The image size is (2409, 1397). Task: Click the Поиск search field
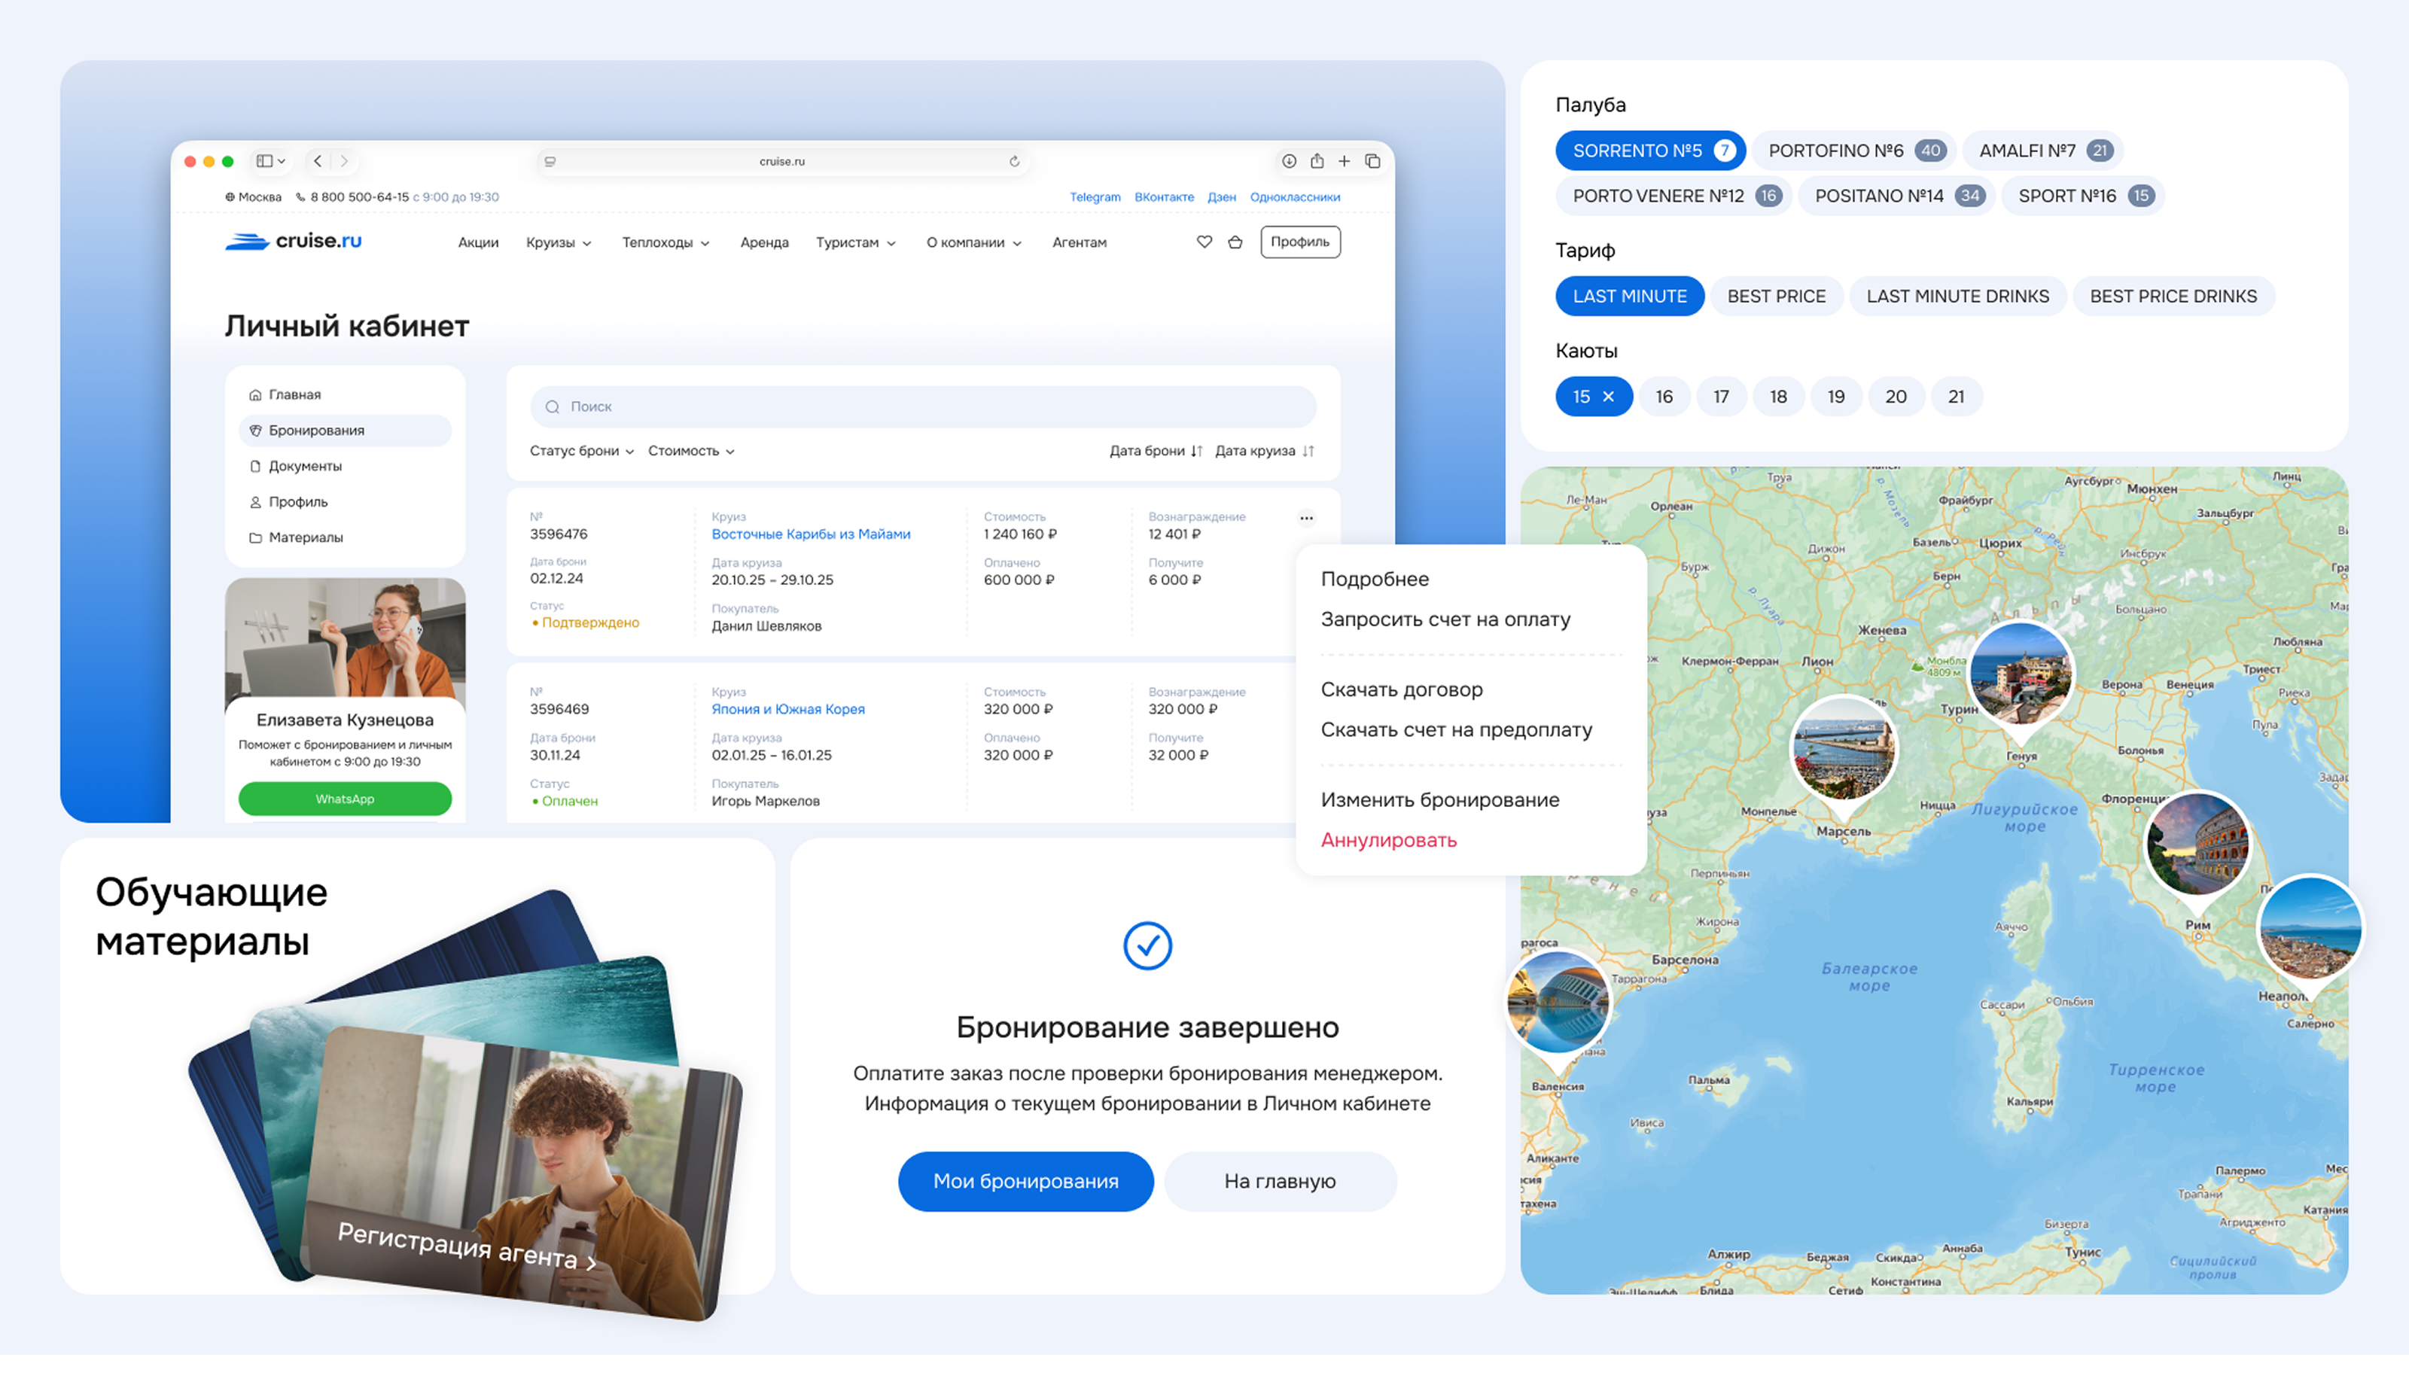tap(924, 407)
